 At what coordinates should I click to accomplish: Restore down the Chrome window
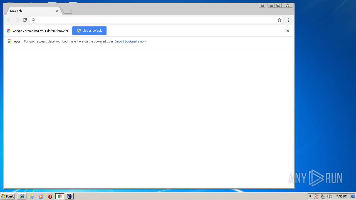pos(278,5)
